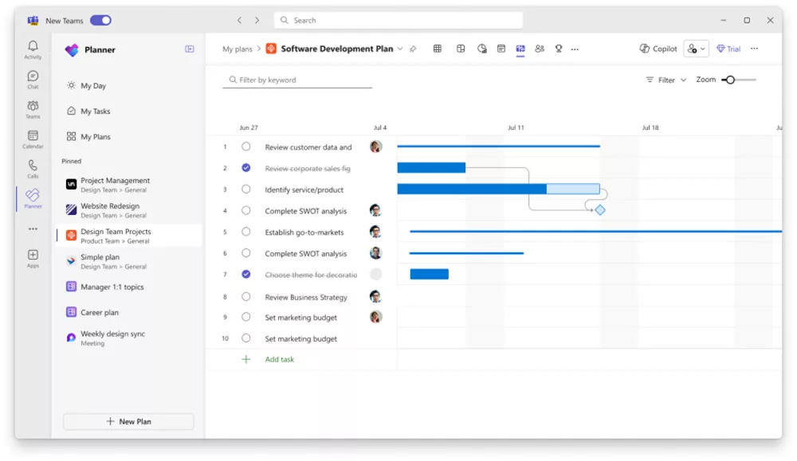Go to My plans breadcrumb
Viewport: 797px width, 461px height.
[237, 49]
